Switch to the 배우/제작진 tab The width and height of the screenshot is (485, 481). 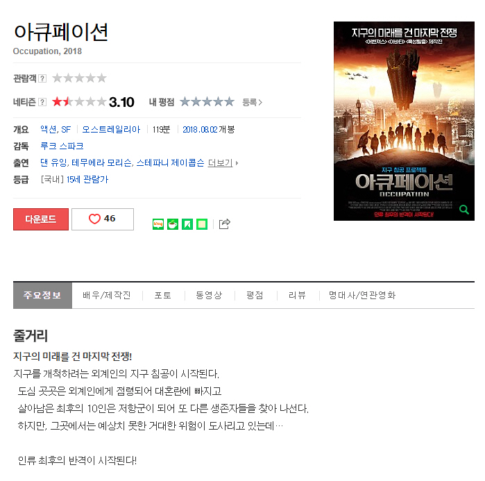click(x=107, y=295)
